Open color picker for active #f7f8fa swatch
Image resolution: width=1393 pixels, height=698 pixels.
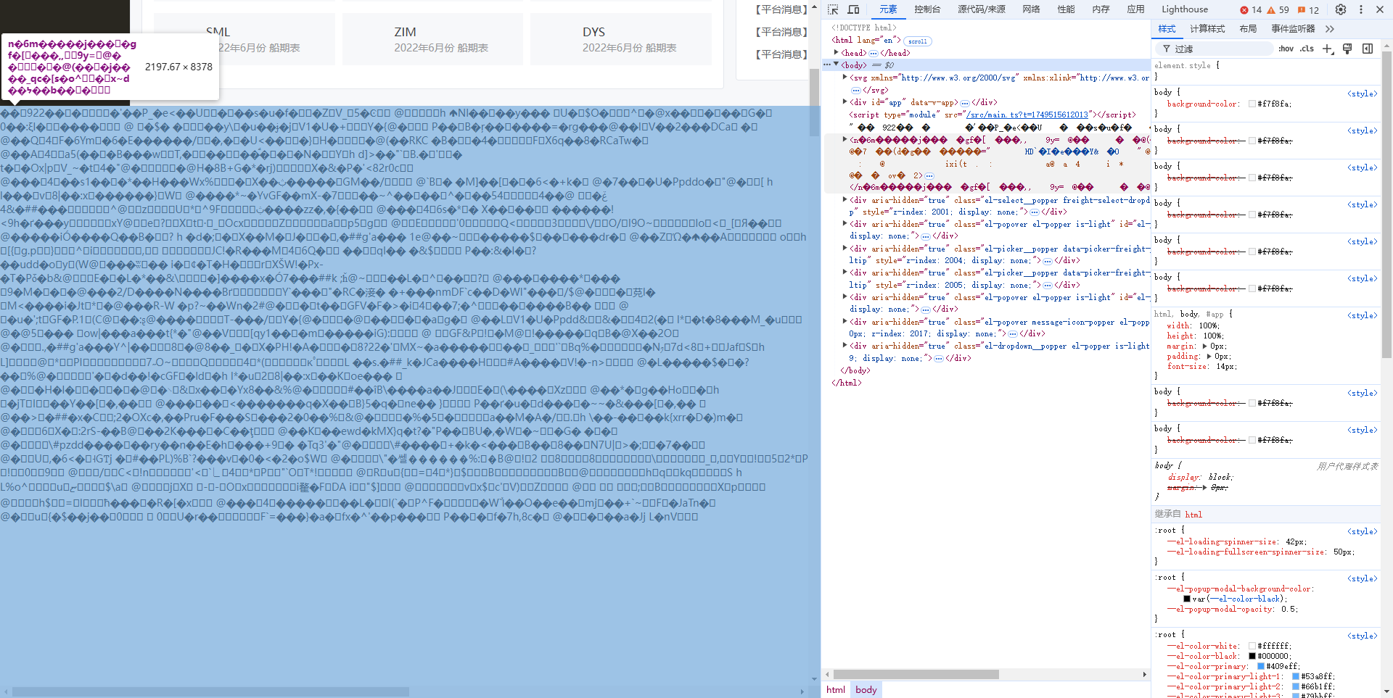pyautogui.click(x=1252, y=104)
